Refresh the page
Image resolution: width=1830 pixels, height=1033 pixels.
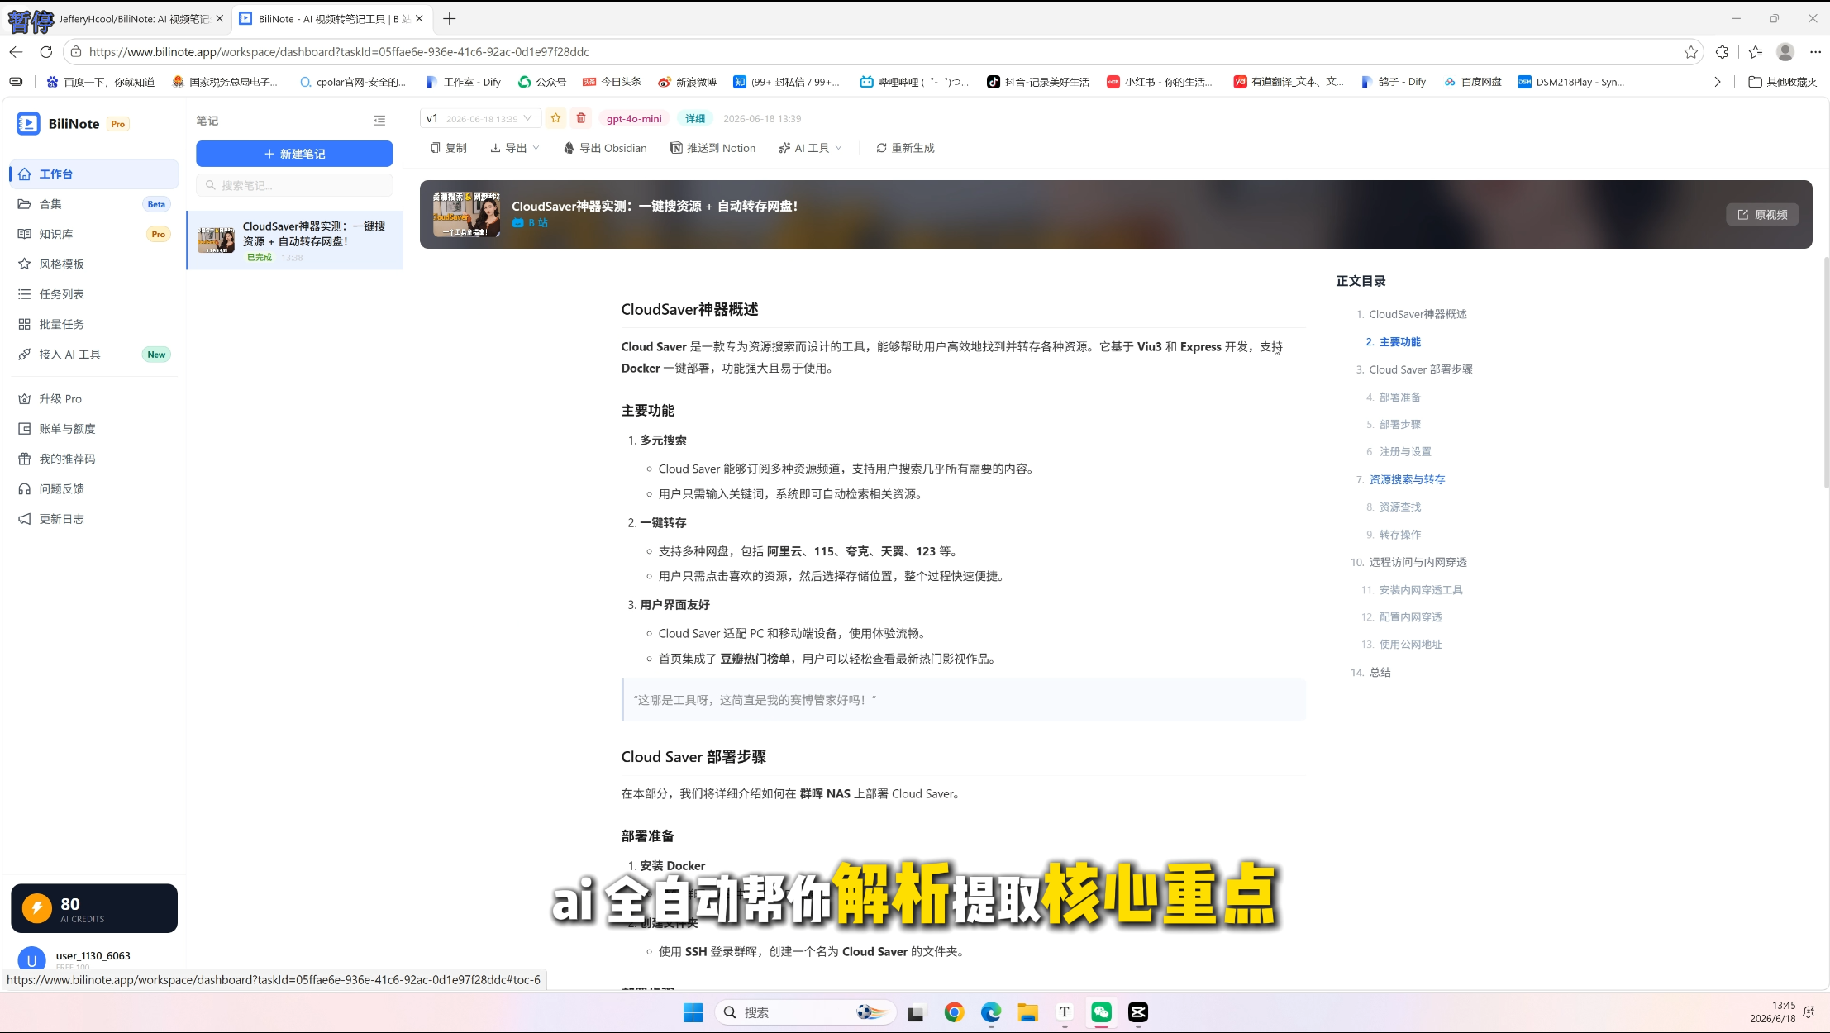[46, 52]
